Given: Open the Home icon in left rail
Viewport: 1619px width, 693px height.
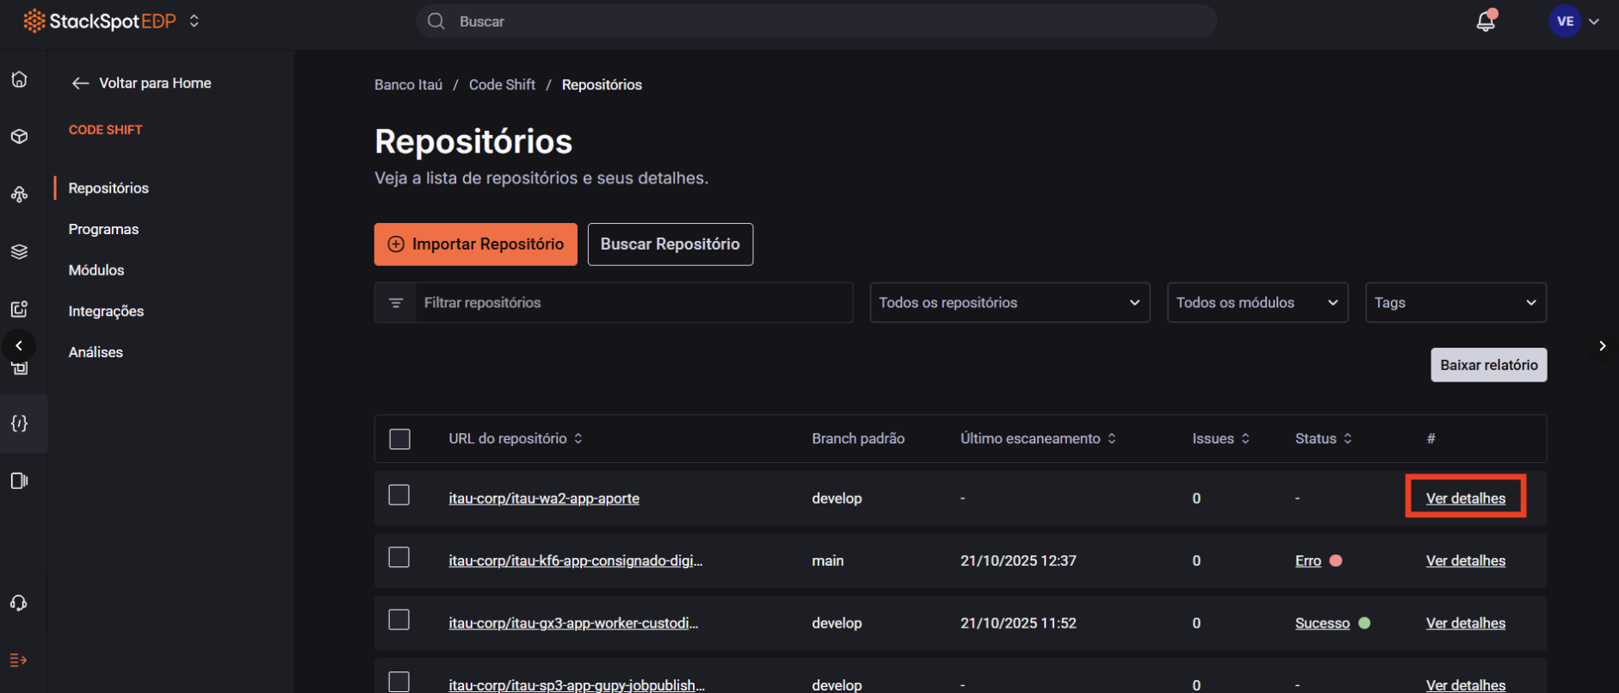Looking at the screenshot, I should tap(19, 79).
